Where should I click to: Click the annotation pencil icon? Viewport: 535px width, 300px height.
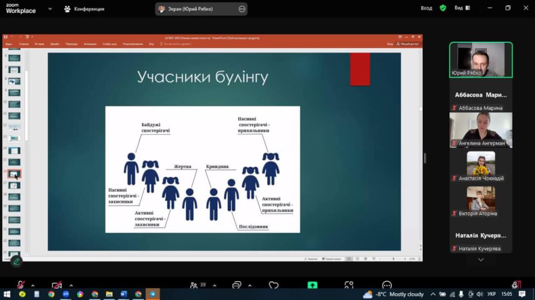pos(16,261)
